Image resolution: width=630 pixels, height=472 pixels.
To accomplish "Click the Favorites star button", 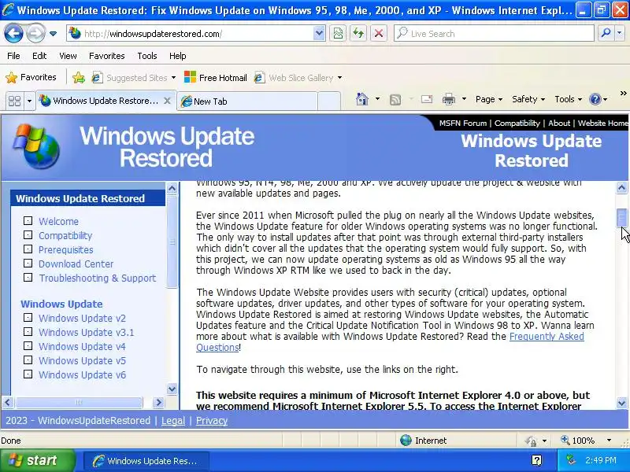I will (x=31, y=77).
